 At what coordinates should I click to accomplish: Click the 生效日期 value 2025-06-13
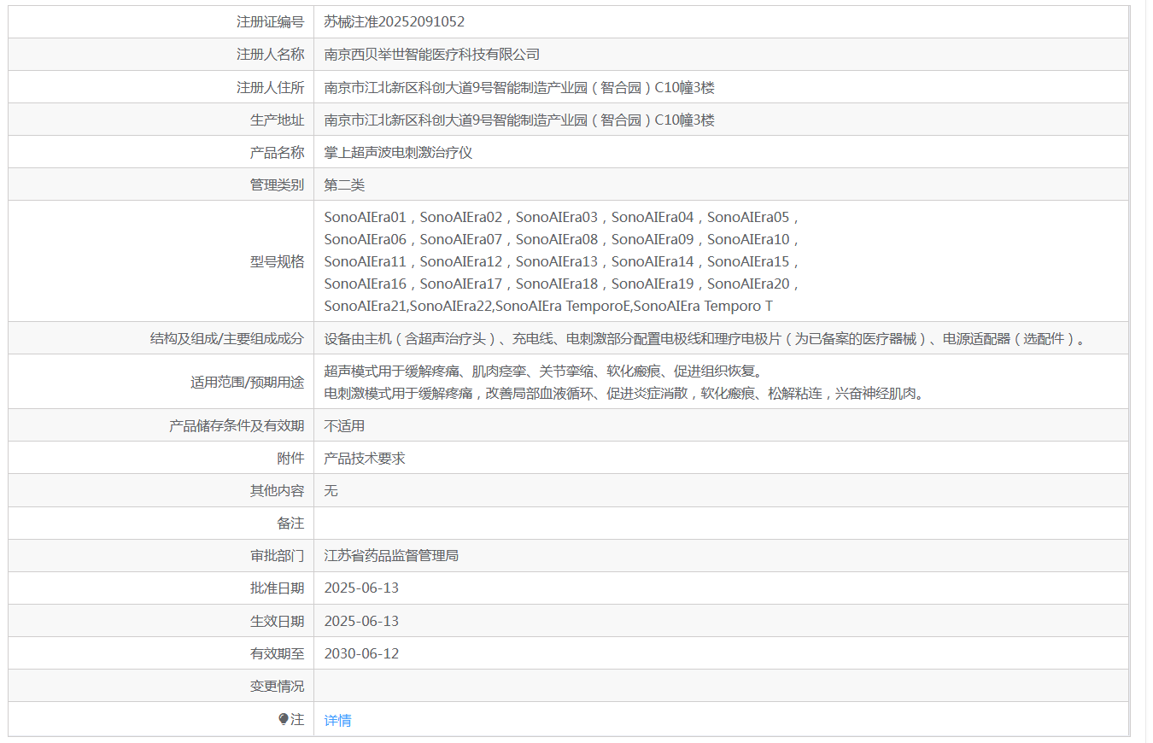(361, 621)
